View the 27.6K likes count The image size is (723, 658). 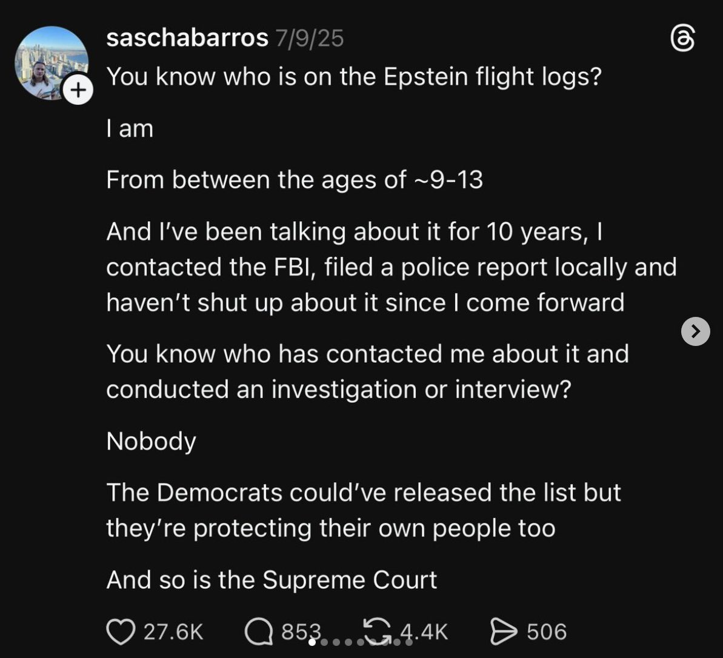pyautogui.click(x=173, y=632)
